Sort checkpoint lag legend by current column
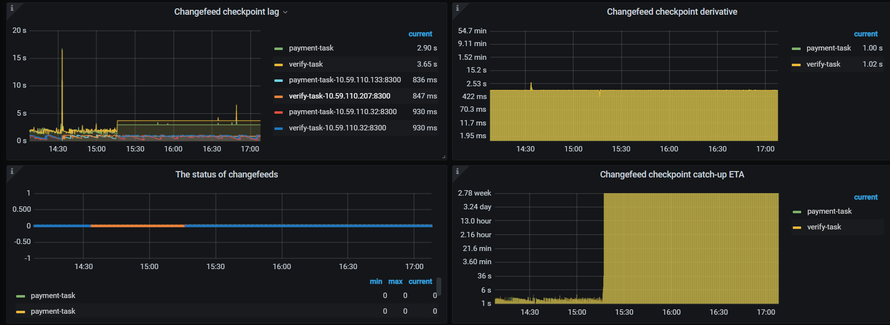 (x=420, y=34)
